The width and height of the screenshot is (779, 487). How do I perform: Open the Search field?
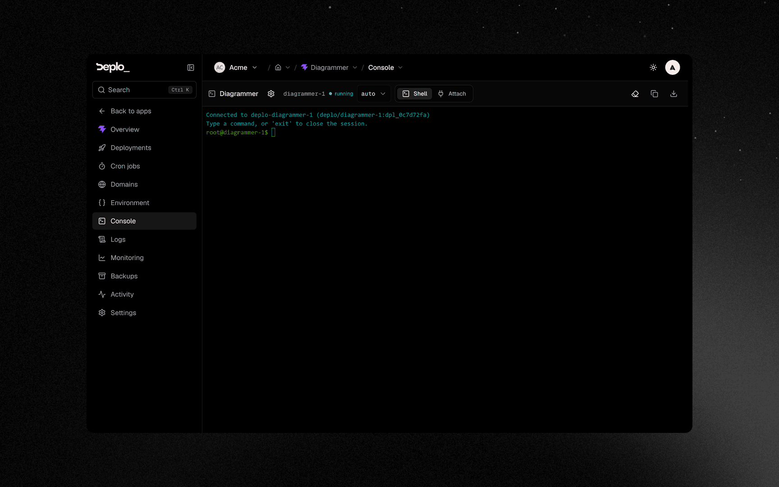point(144,90)
